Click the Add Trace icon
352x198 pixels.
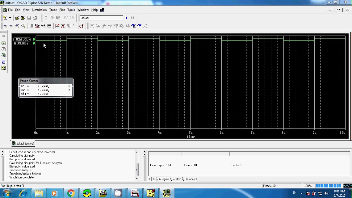(x=57, y=26)
